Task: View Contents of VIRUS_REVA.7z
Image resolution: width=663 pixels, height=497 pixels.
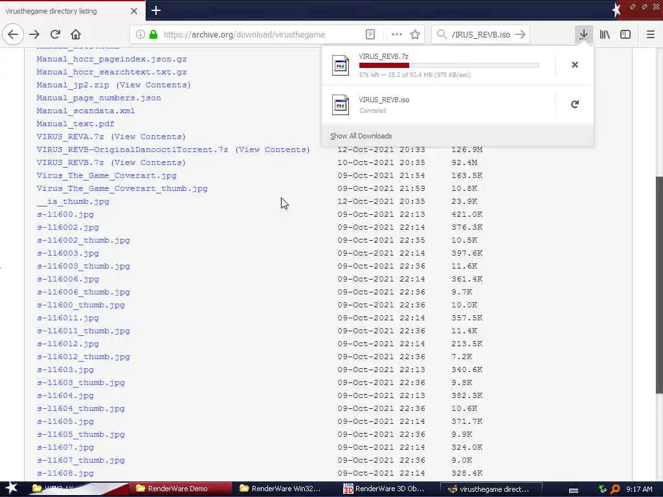Action: click(x=148, y=137)
